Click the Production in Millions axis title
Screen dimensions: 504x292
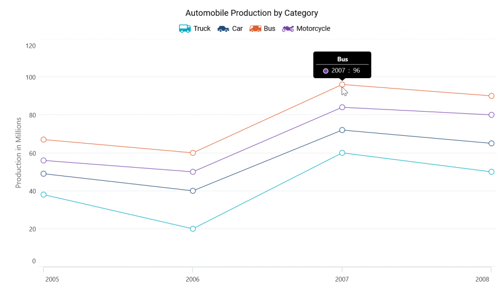(x=19, y=152)
